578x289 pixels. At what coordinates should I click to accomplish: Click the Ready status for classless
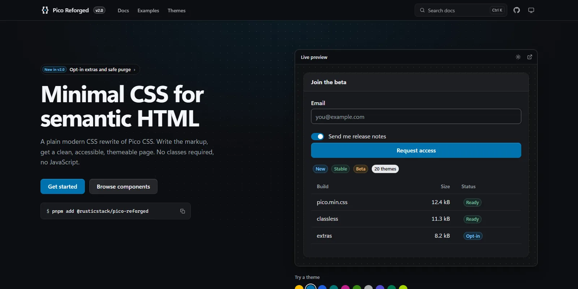pyautogui.click(x=472, y=219)
